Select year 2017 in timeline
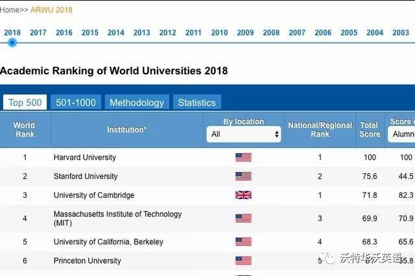The image size is (415, 276). [x=38, y=33]
